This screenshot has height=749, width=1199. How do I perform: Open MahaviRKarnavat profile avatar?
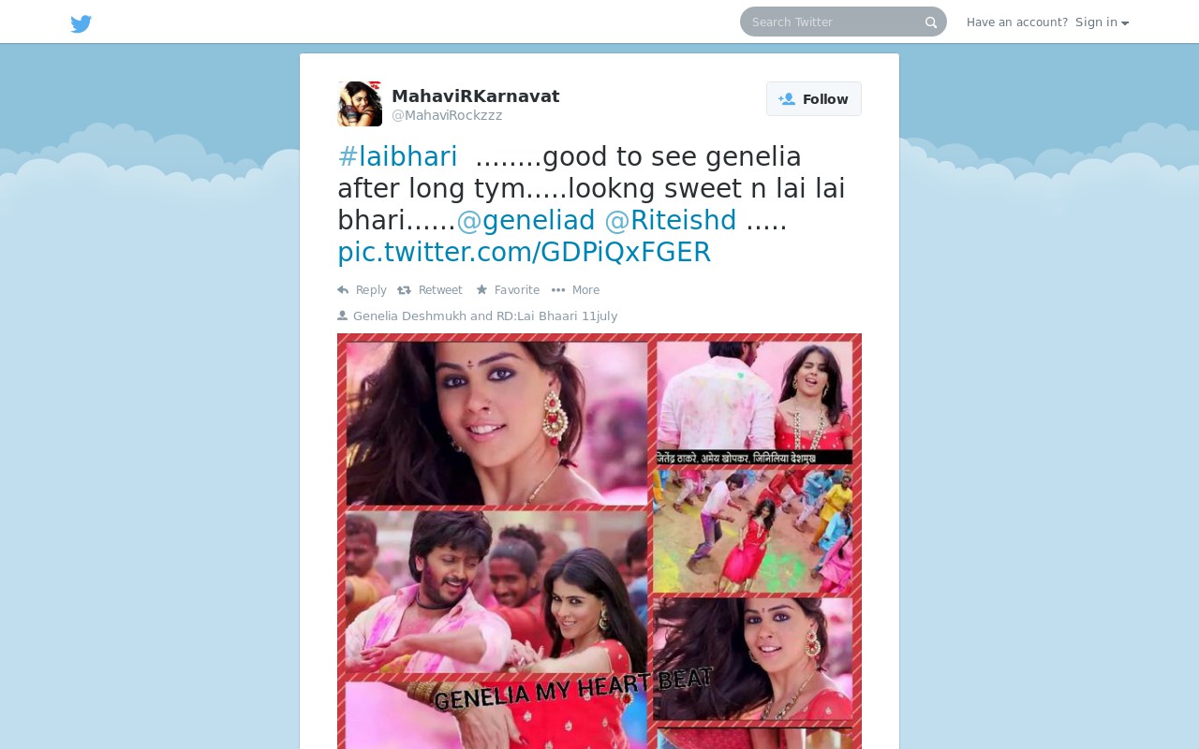[360, 104]
